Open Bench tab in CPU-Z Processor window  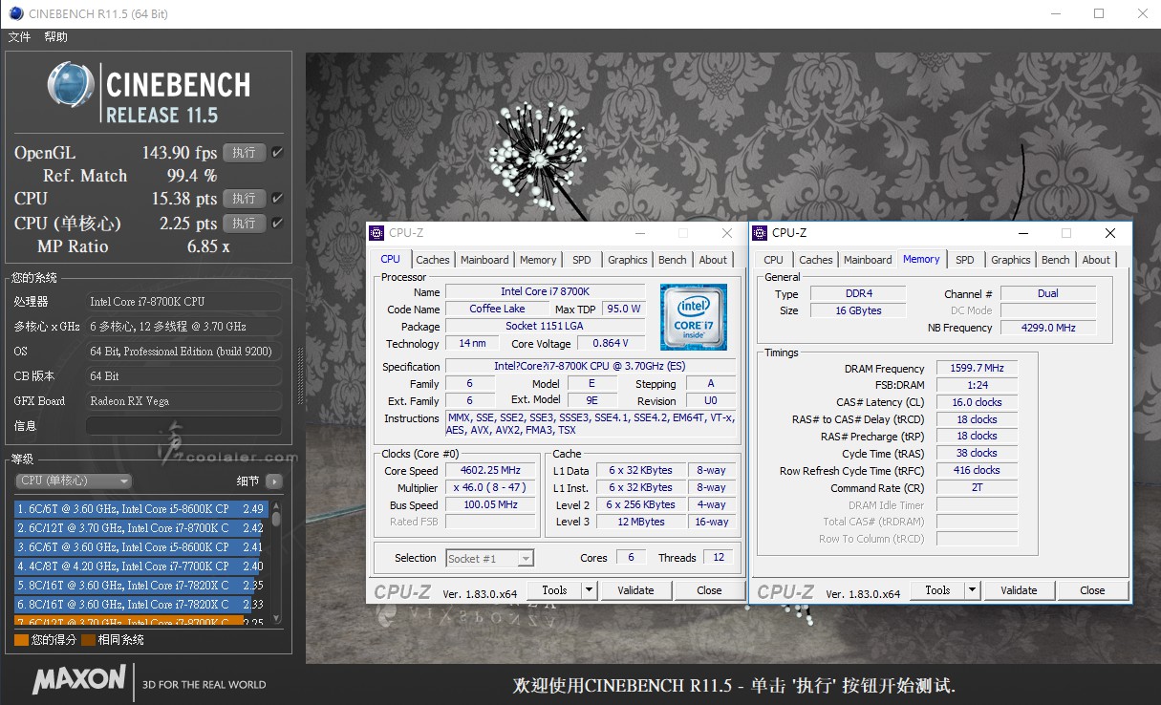click(673, 260)
